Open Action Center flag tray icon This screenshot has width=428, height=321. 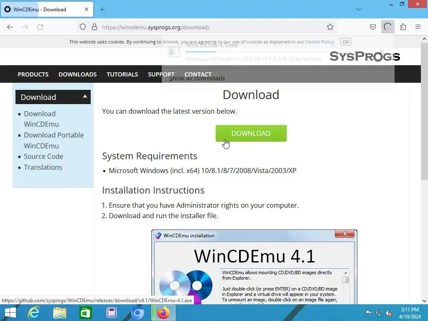[368, 313]
